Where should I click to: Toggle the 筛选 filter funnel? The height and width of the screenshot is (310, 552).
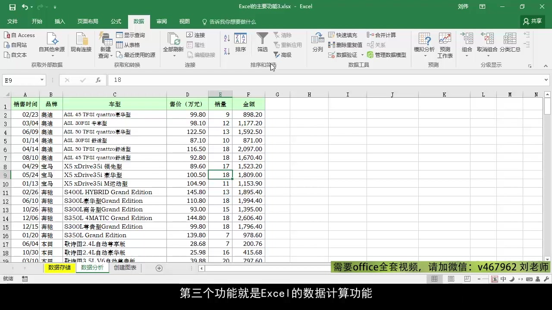(262, 42)
